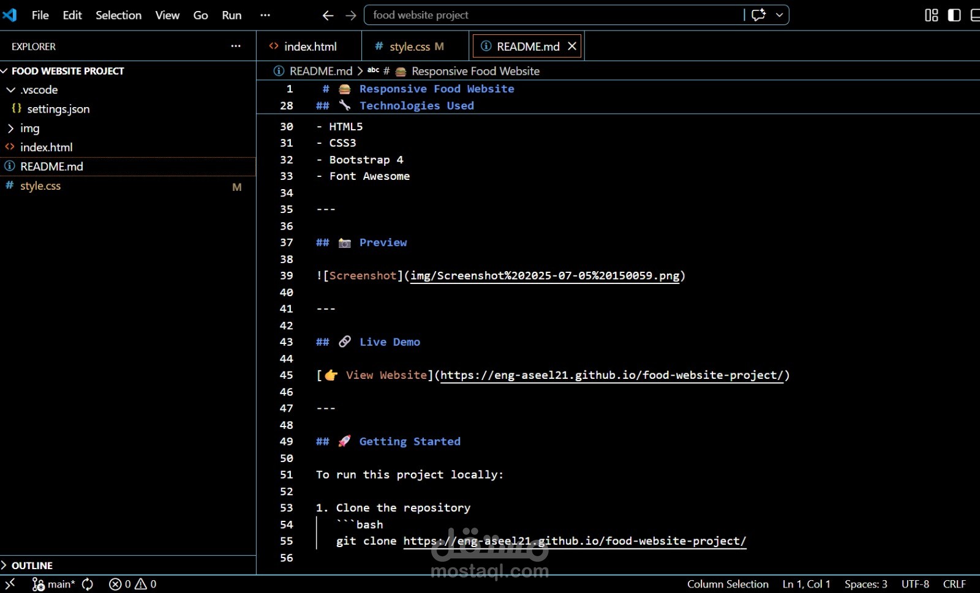
Task: Open the dropdown beside the Copilot icon
Action: coord(779,15)
